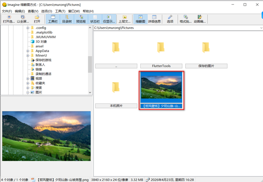263x182 pixels.
Task: Open the 工具(T) menu
Action: tap(60, 11)
